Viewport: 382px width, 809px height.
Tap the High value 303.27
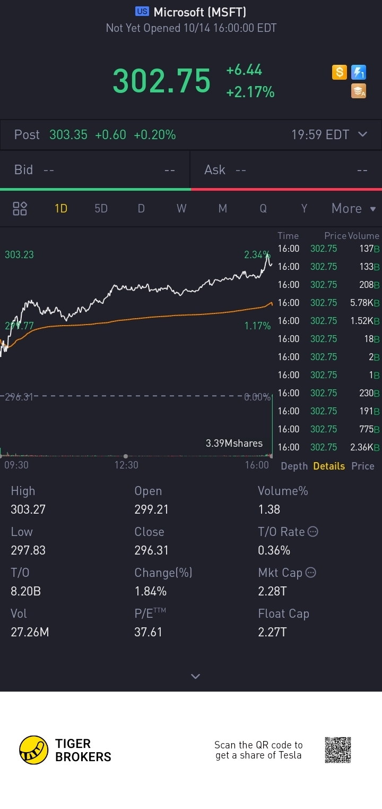(28, 509)
